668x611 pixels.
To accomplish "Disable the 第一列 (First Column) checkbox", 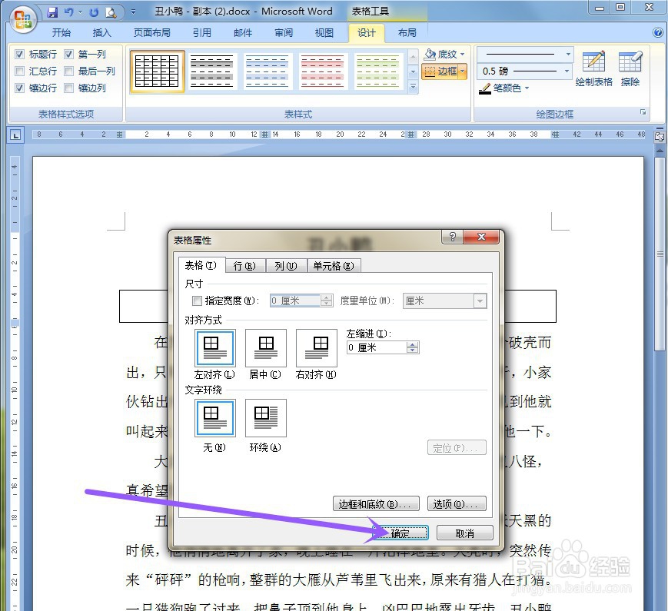I will tap(68, 54).
